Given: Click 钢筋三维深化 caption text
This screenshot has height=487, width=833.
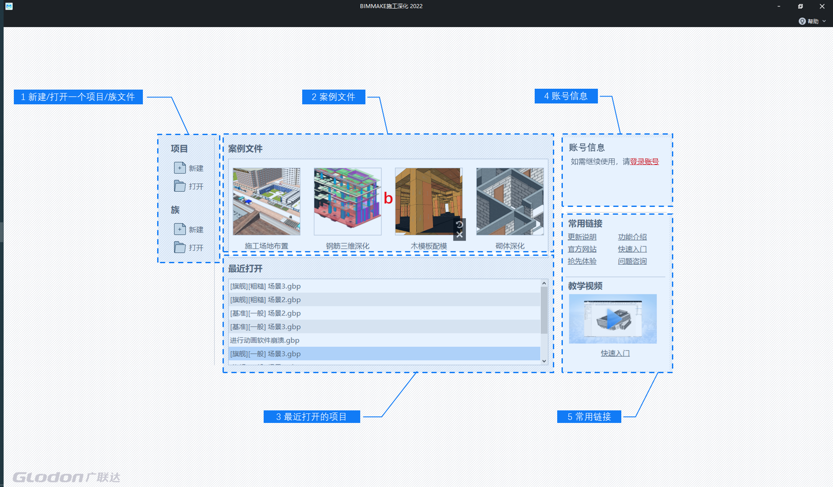Looking at the screenshot, I should (x=348, y=245).
